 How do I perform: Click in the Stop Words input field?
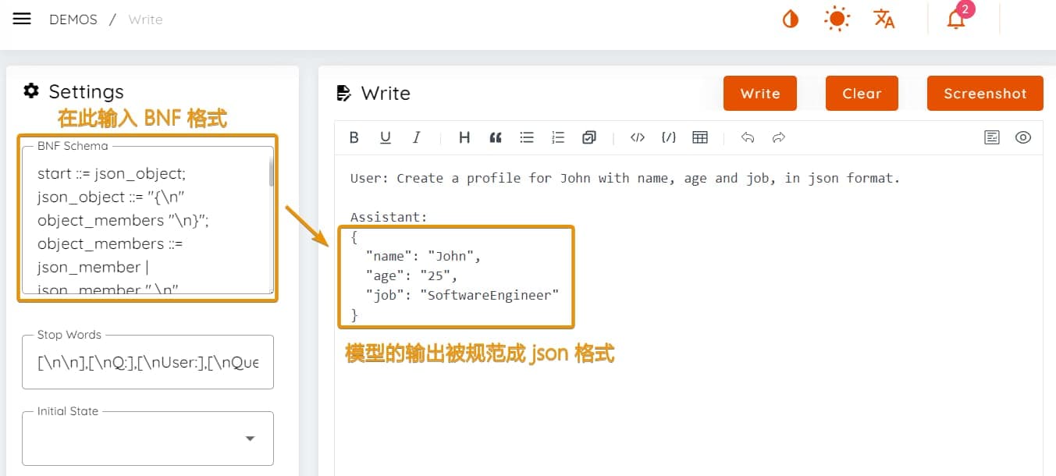pyautogui.click(x=148, y=362)
